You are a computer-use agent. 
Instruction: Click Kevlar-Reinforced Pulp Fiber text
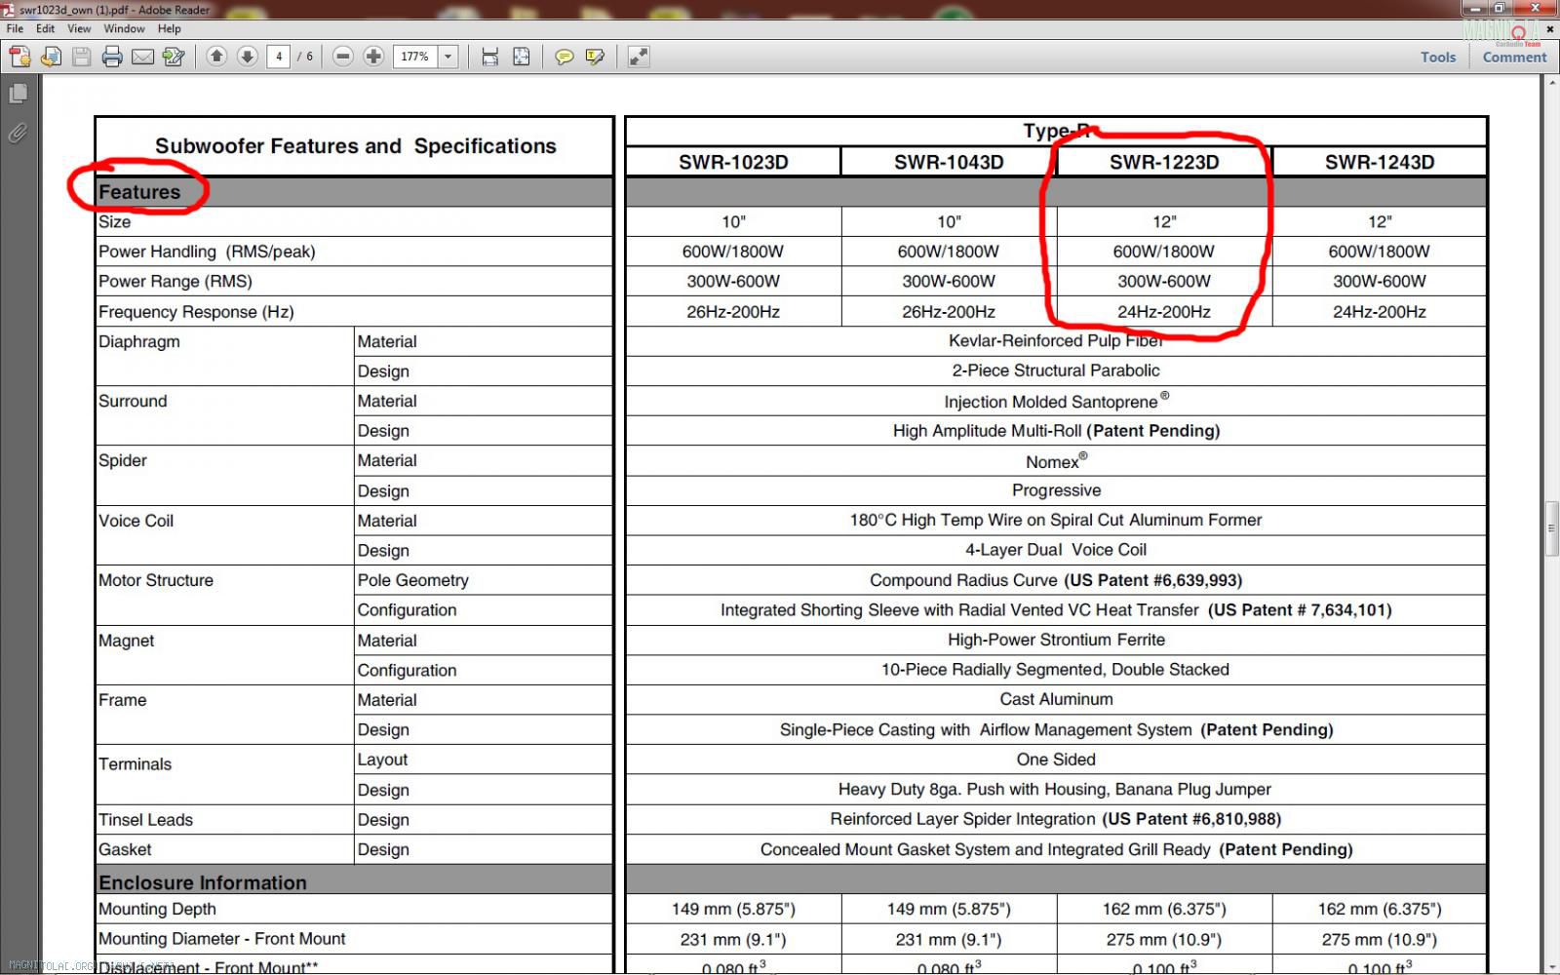[1056, 341]
